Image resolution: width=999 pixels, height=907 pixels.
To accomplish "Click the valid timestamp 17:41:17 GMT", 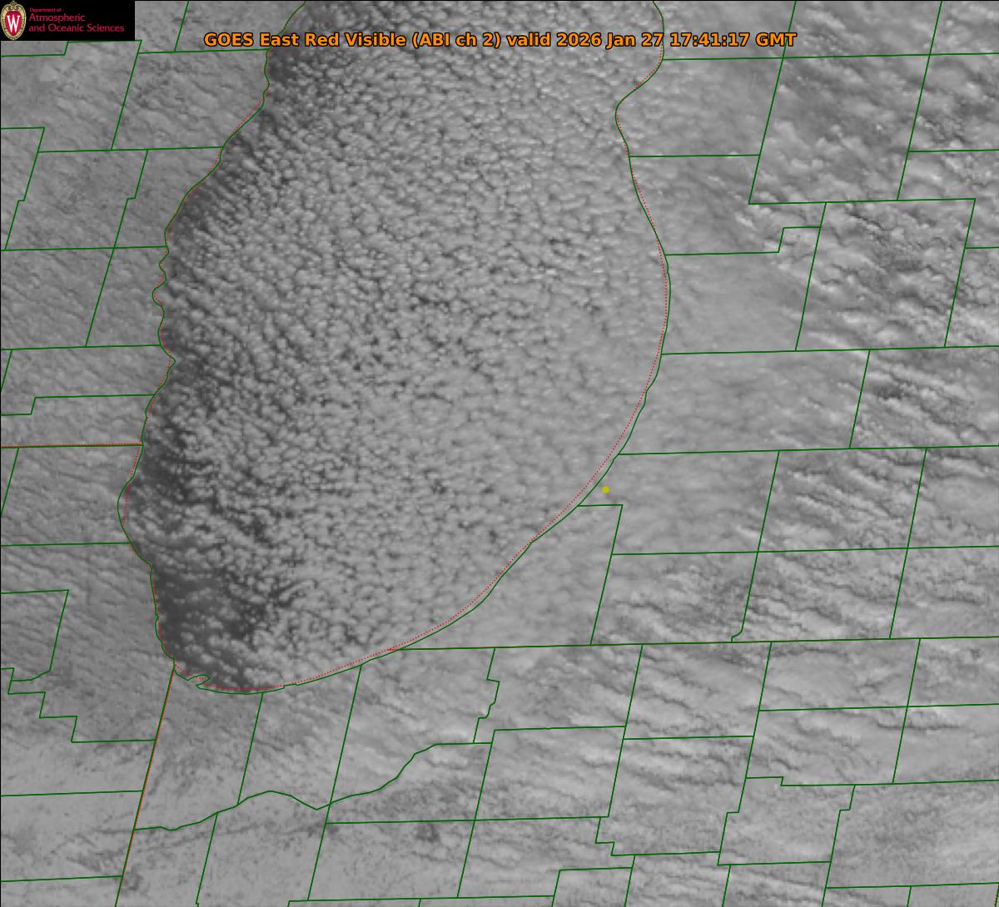I will point(733,40).
